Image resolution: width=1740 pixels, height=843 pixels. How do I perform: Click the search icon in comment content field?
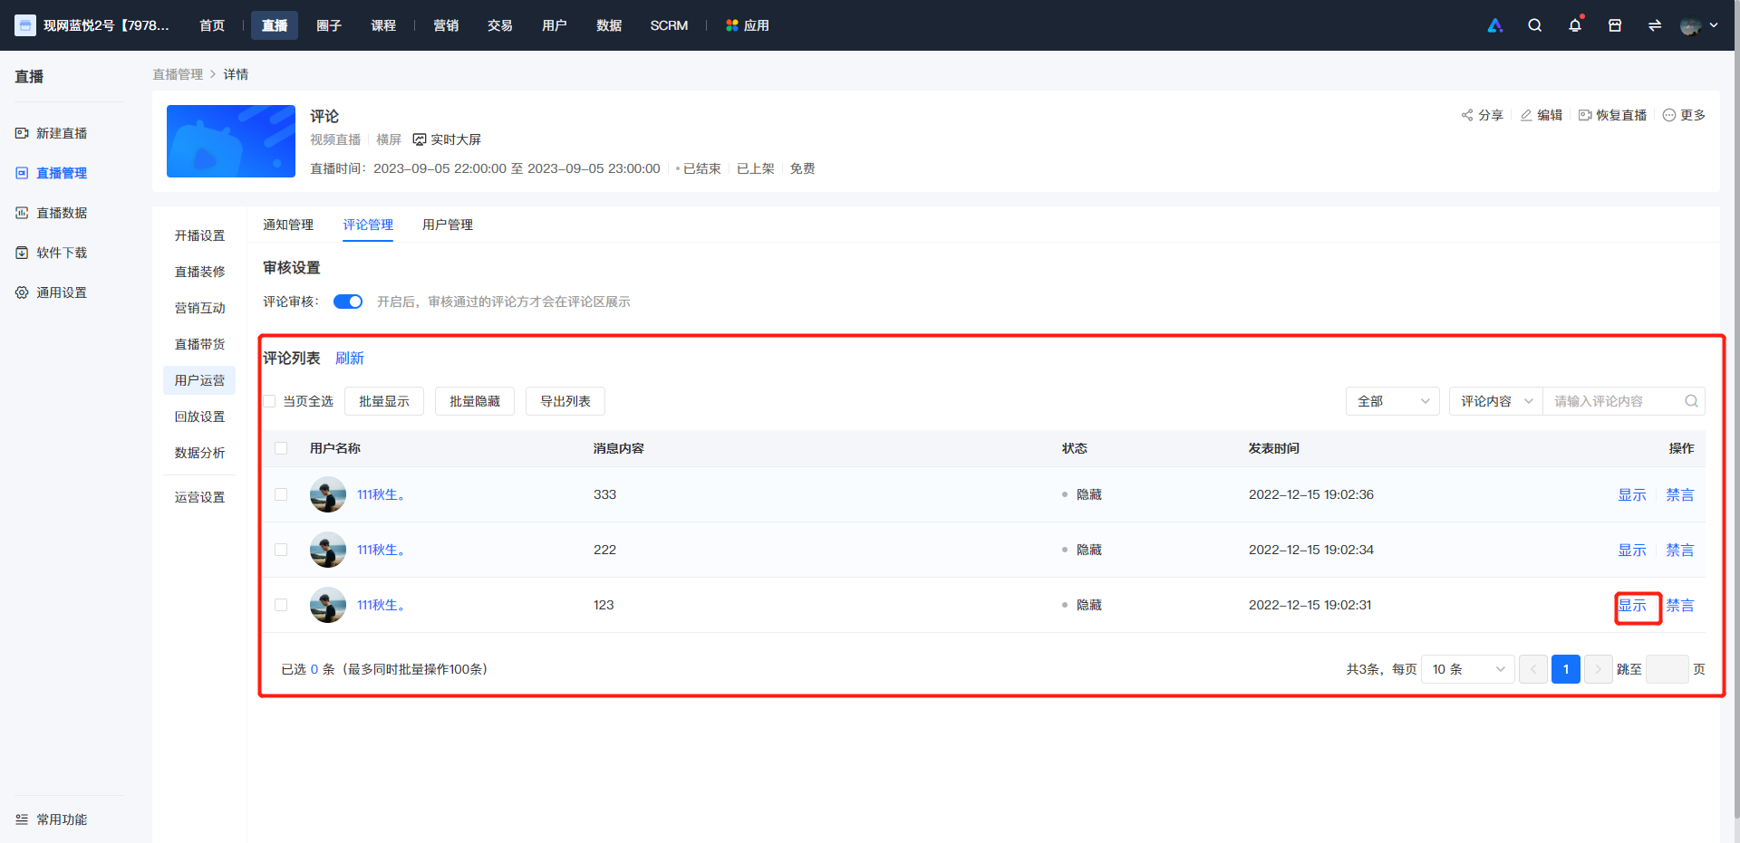(1691, 401)
